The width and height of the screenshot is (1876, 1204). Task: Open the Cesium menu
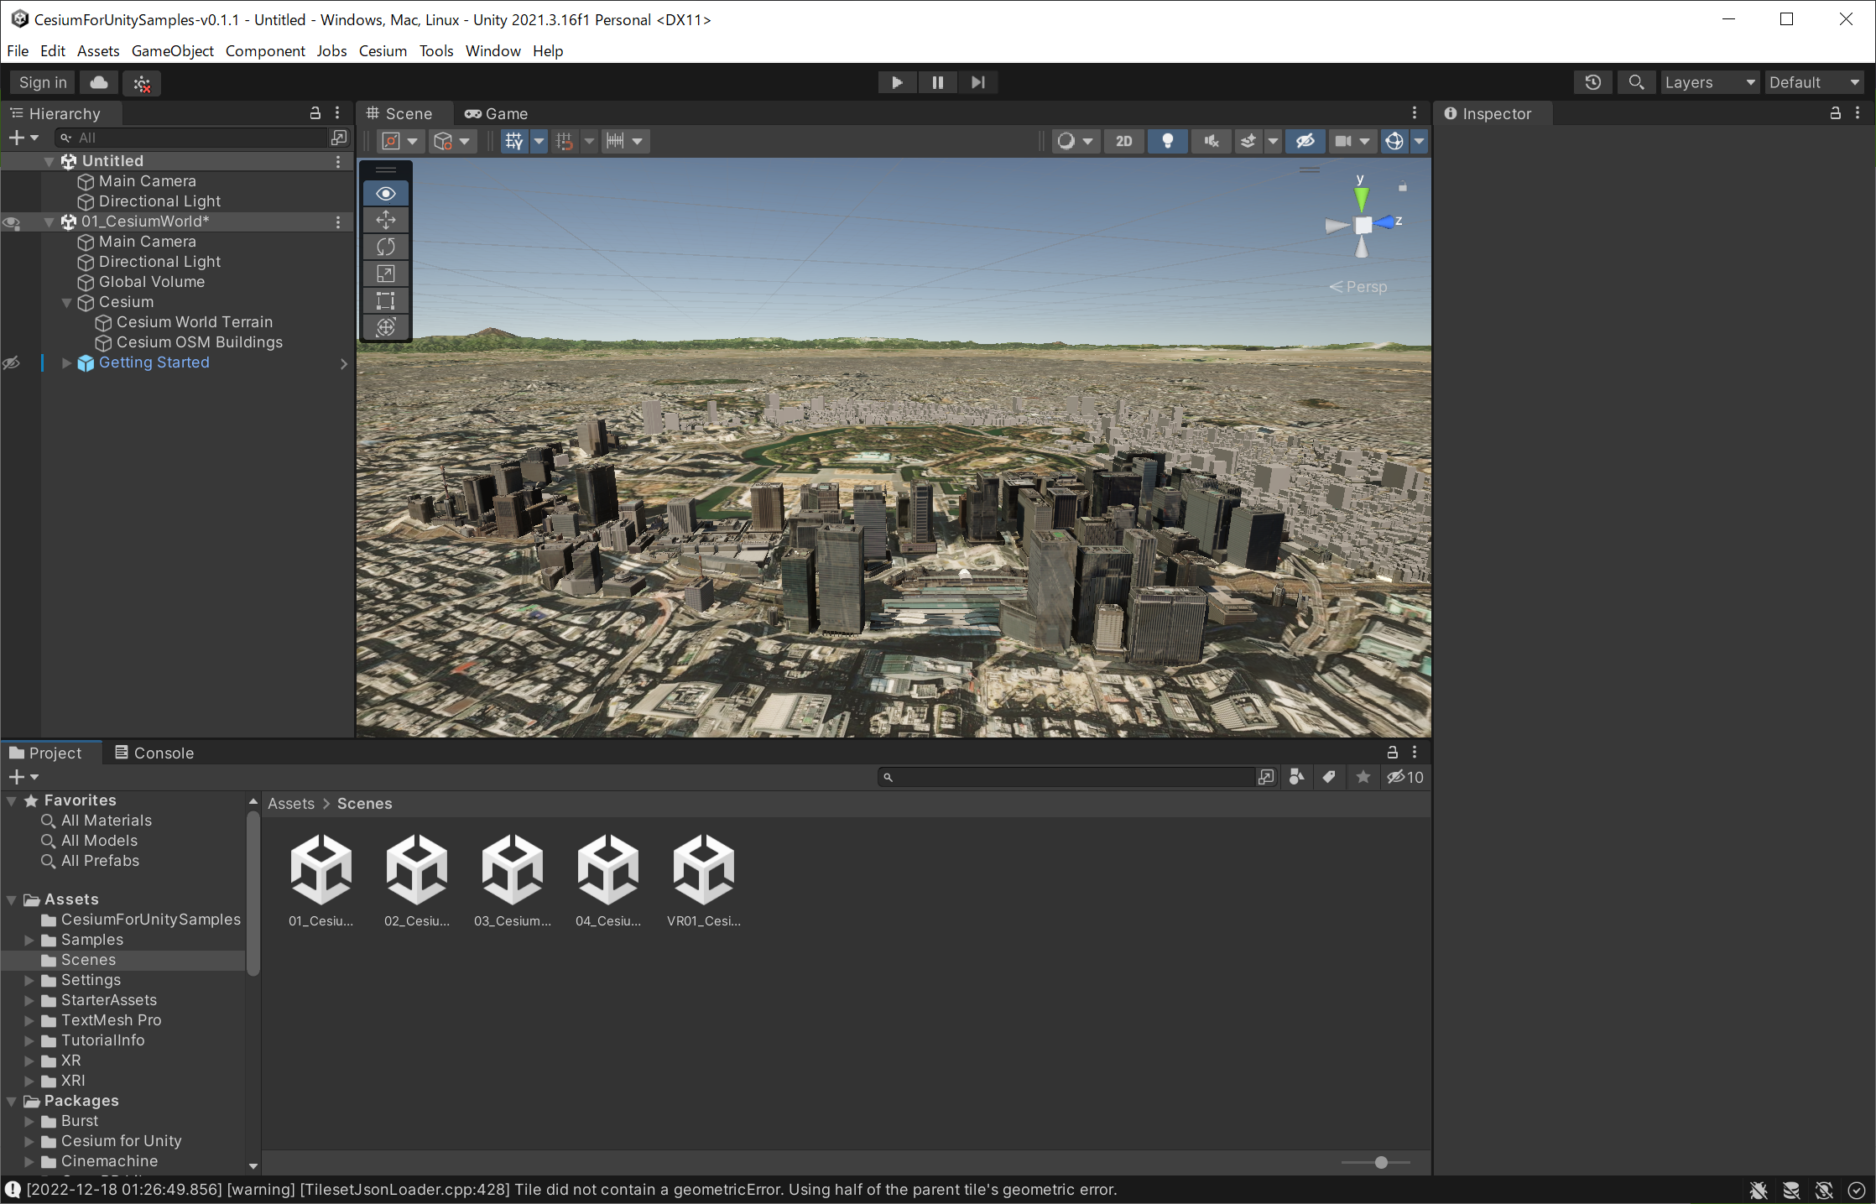(x=382, y=51)
